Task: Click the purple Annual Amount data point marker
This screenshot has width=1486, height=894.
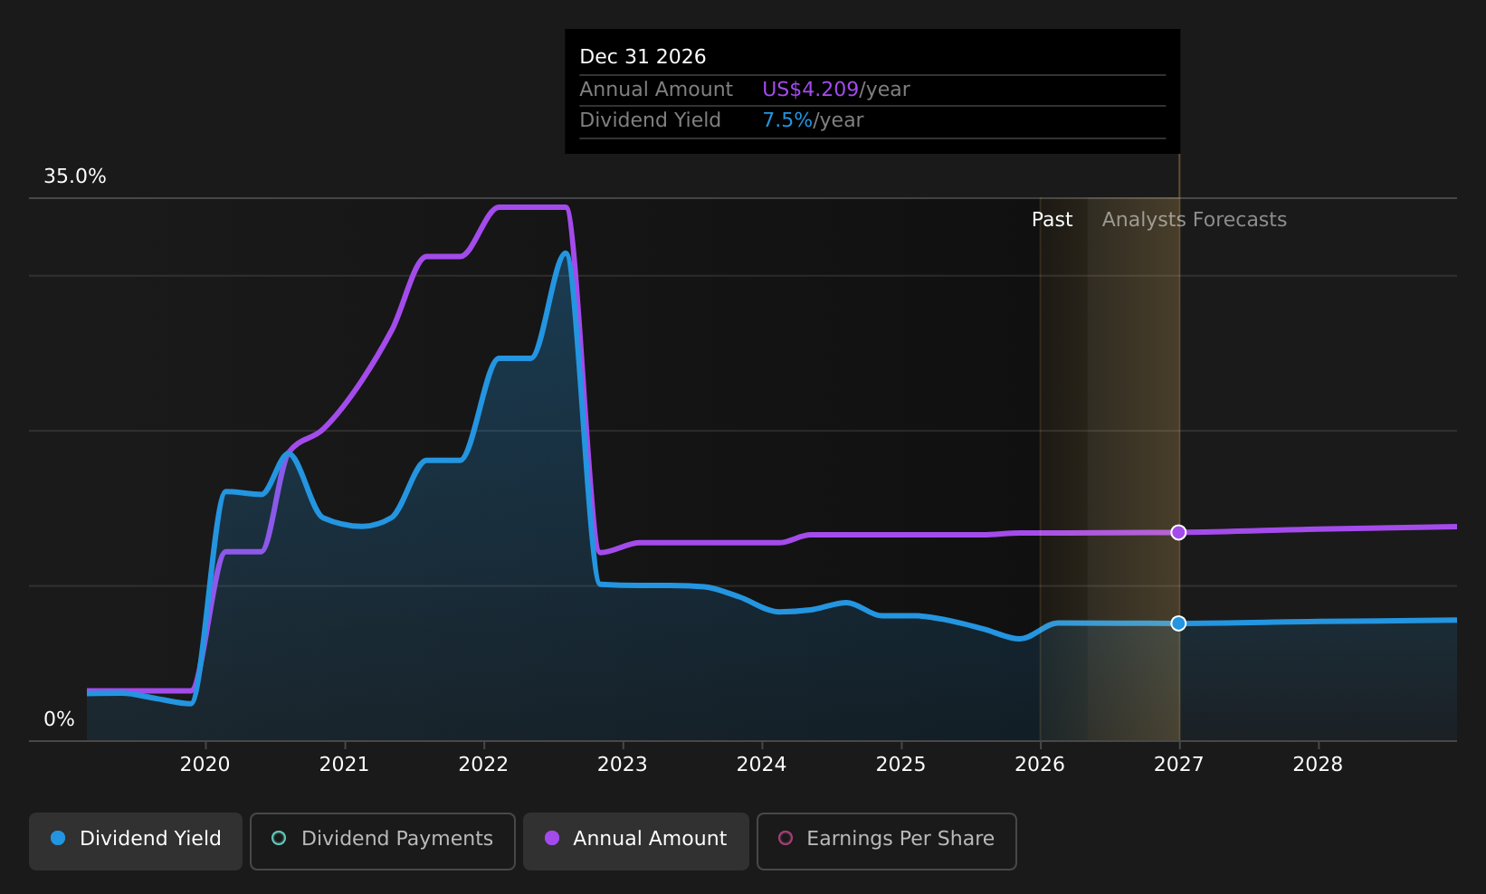Action: 1178,532
